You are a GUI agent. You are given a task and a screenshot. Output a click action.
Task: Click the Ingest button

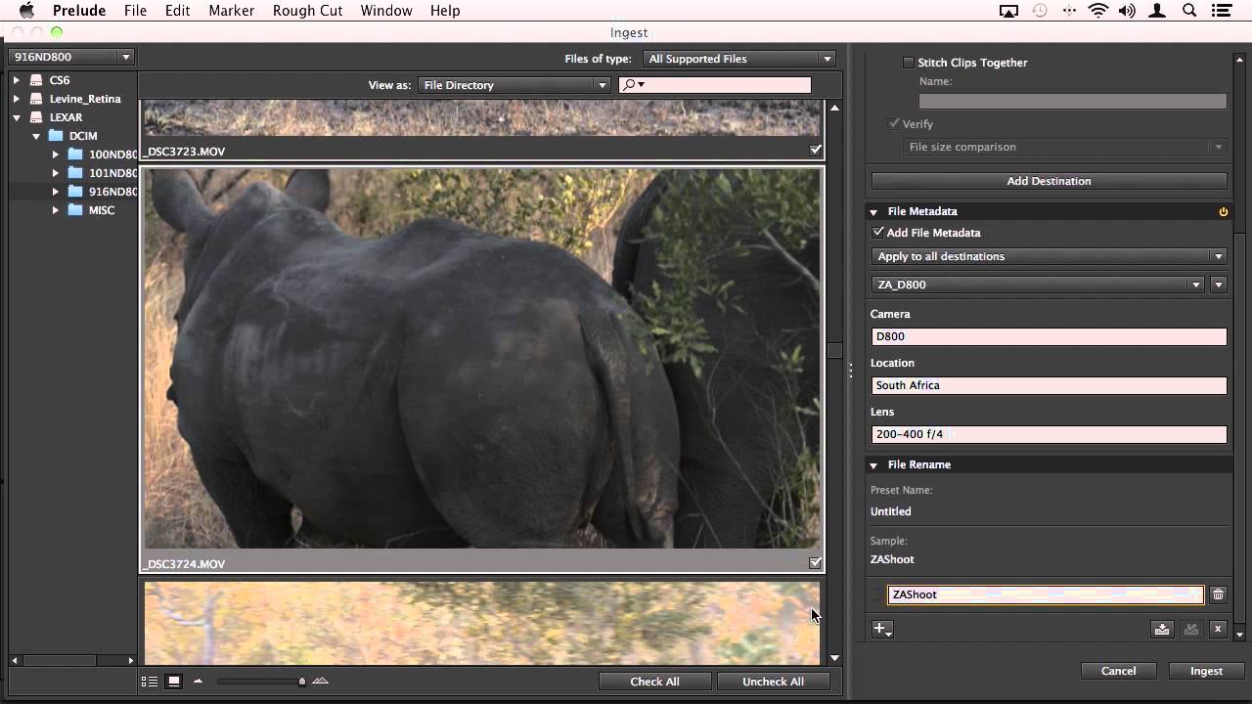point(1206,671)
